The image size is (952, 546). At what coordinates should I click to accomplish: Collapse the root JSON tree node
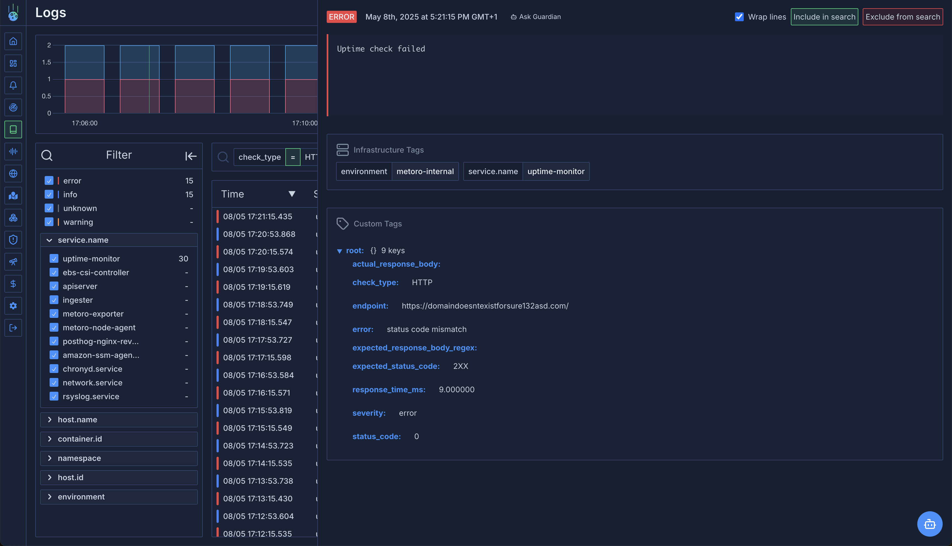(339, 251)
